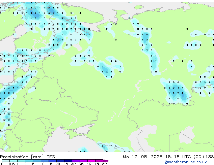Click the '20' legend scale label
Image resolution: width=214 pixels, height=165 pixels.
(x=58, y=164)
